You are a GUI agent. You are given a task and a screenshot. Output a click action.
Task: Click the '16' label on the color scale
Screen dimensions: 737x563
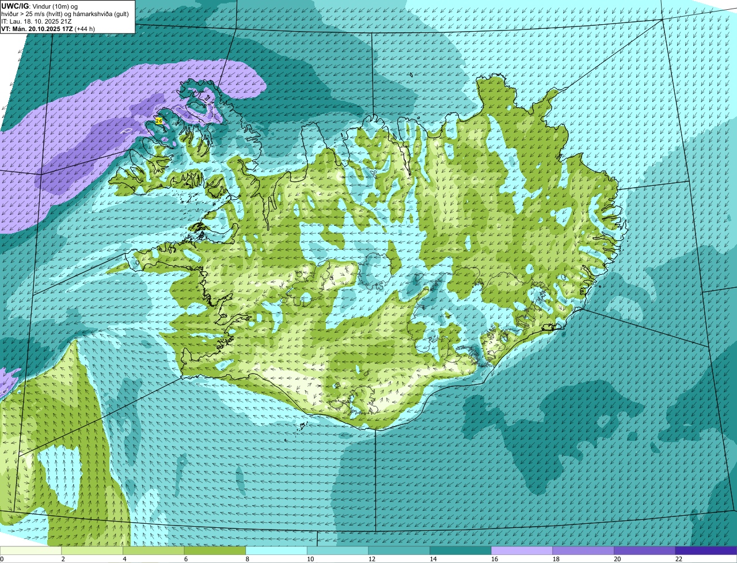coord(495,559)
